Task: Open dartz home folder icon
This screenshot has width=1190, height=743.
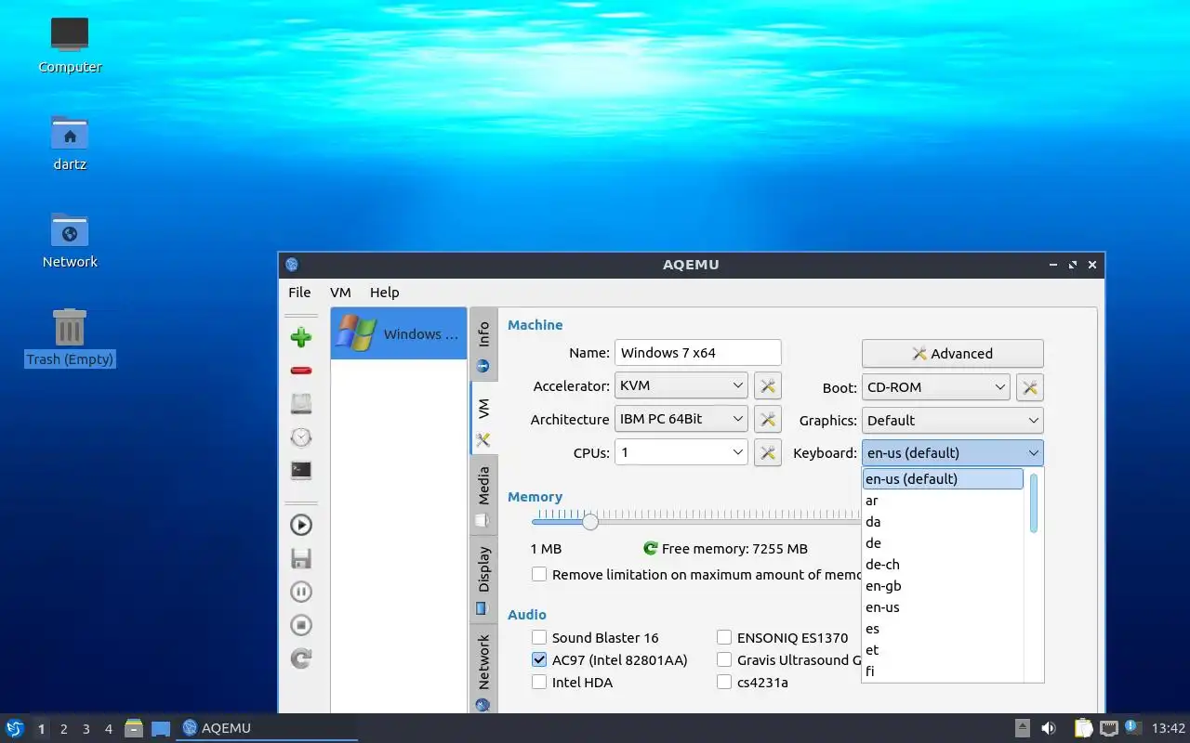Action: click(x=70, y=143)
